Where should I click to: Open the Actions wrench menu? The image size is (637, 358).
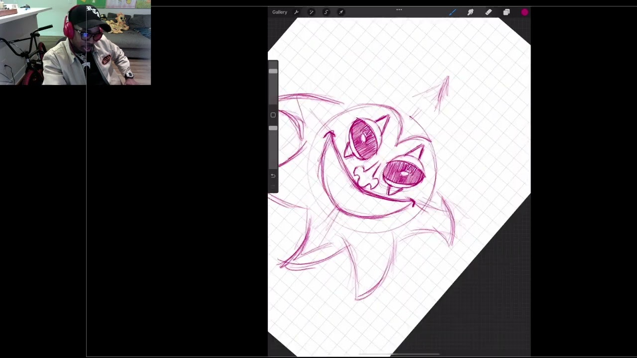click(297, 12)
